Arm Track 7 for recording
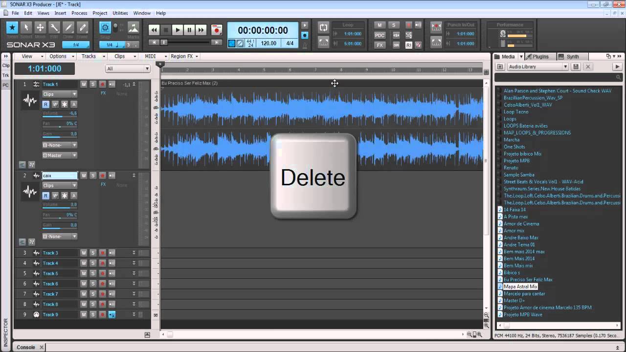This screenshot has height=352, width=626. click(102, 294)
